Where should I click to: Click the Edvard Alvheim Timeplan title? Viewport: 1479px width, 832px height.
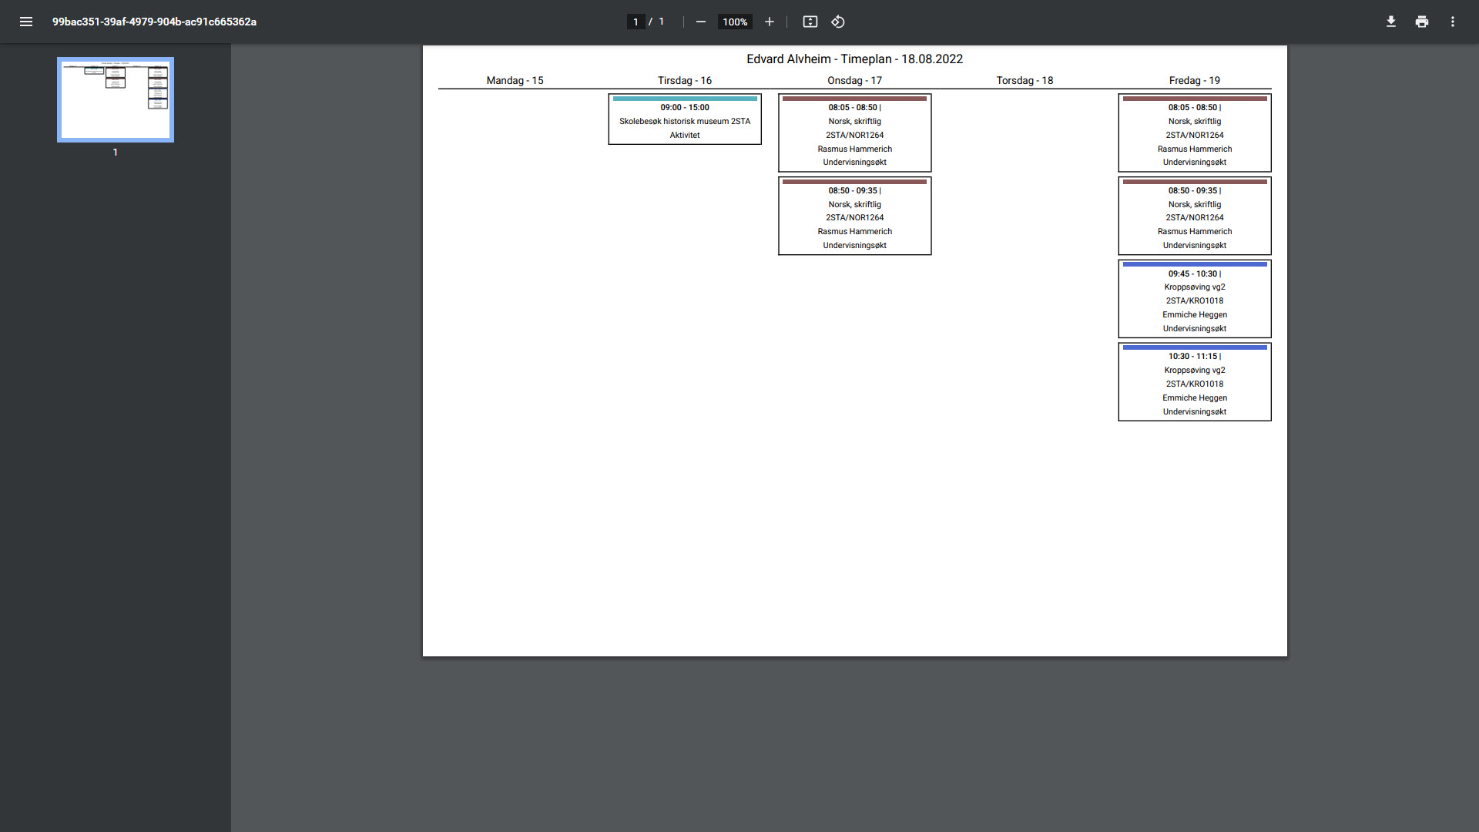pyautogui.click(x=854, y=59)
